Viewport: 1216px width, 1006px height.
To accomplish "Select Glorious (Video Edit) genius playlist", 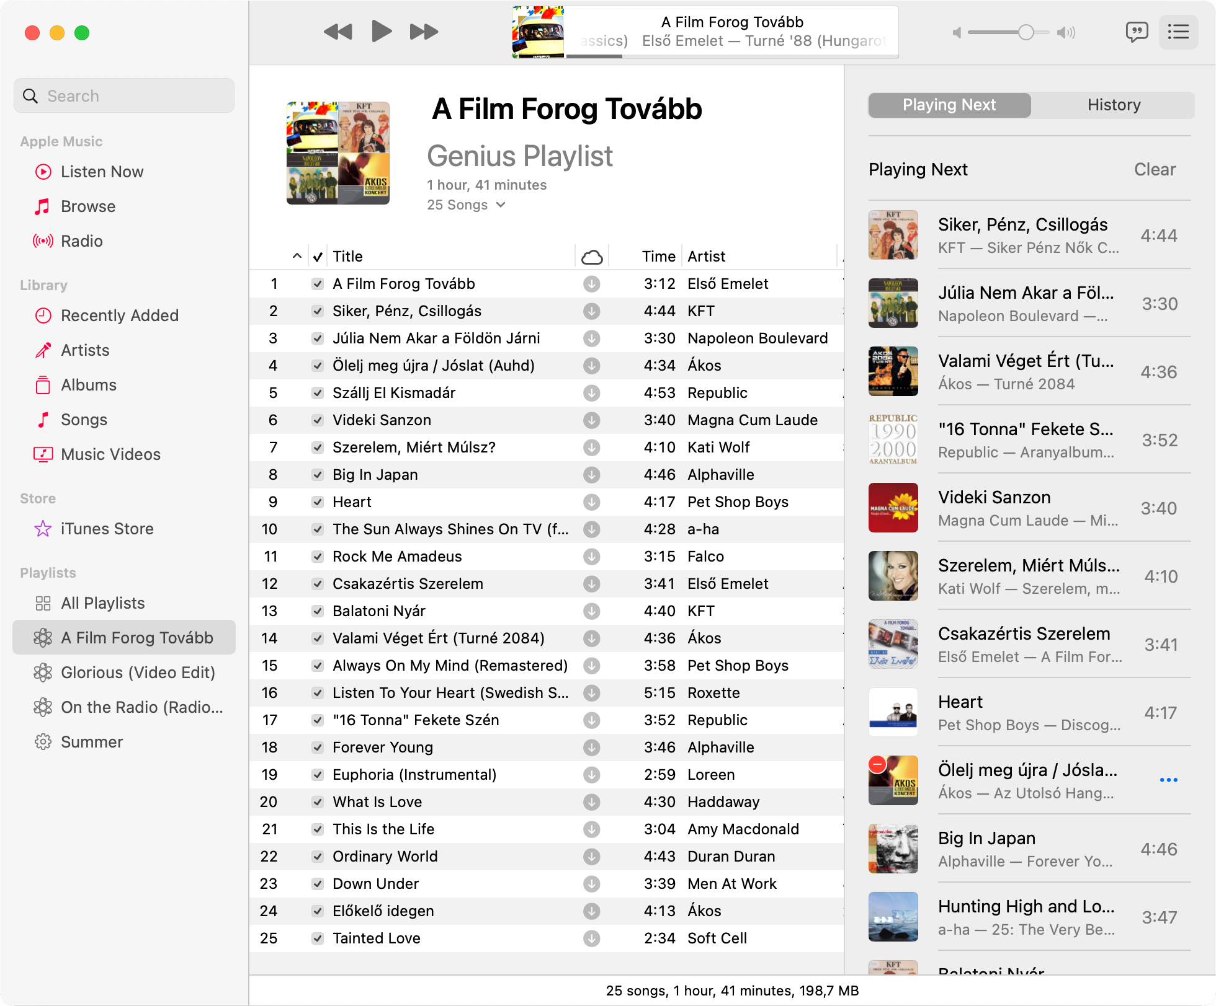I will point(124,673).
